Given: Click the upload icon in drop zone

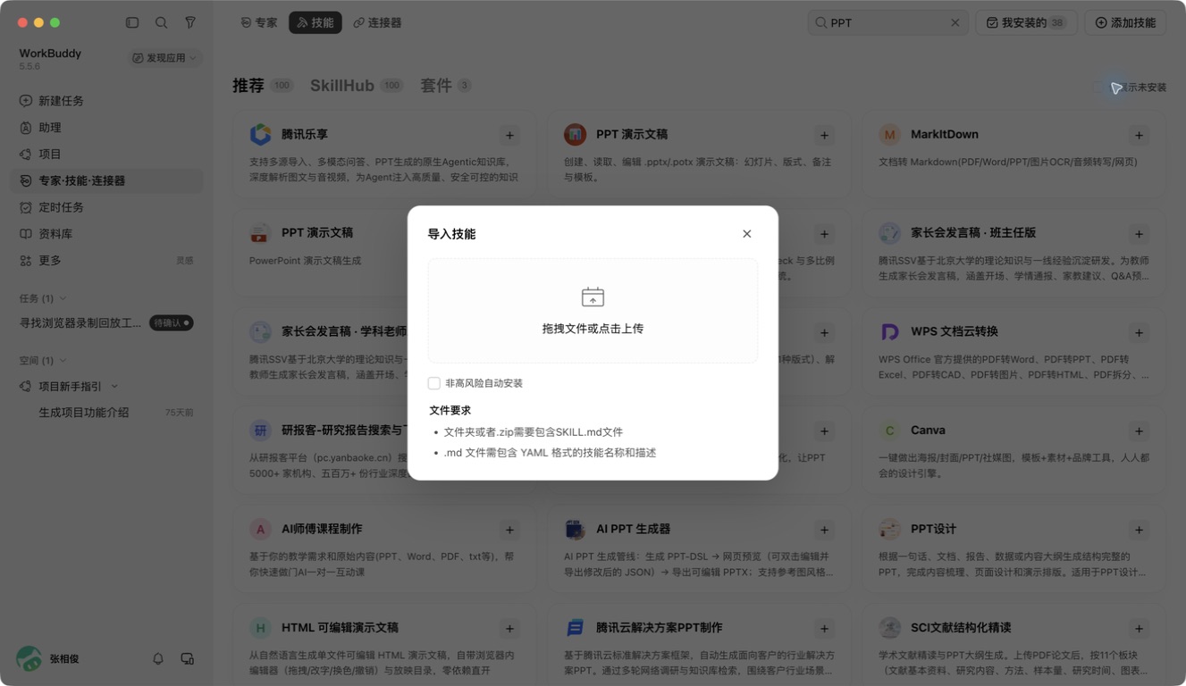Looking at the screenshot, I should [593, 297].
